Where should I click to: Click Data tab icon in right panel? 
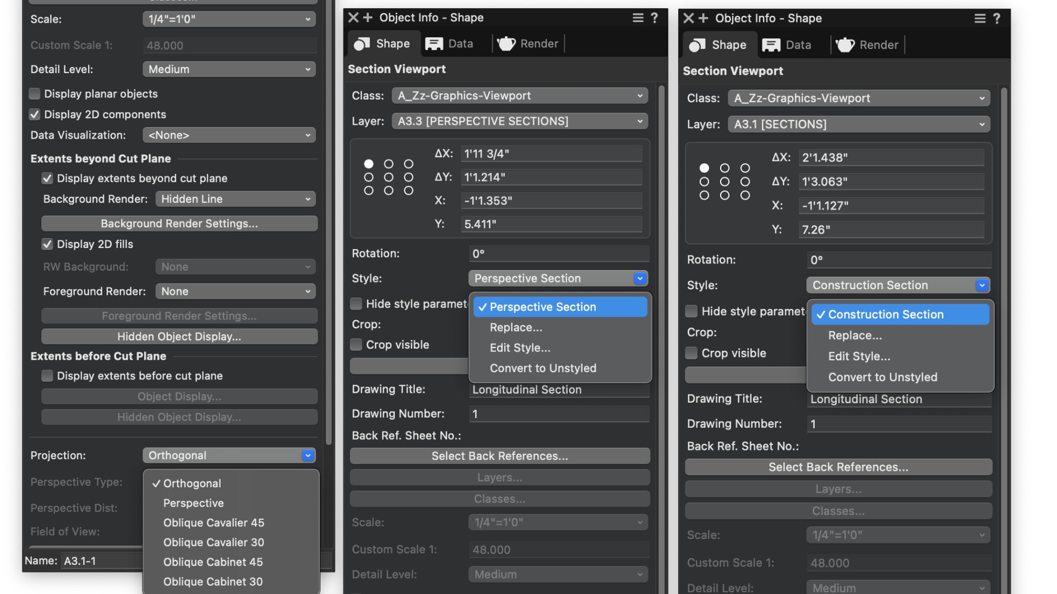pyautogui.click(x=771, y=45)
